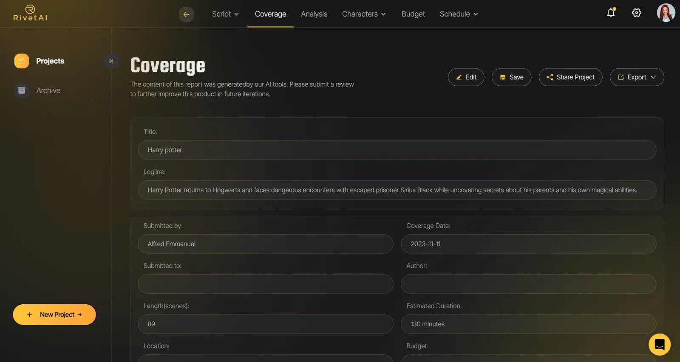Click the Length(scenes) field showing 89
Viewport: 680px width, 362px height.
266,324
